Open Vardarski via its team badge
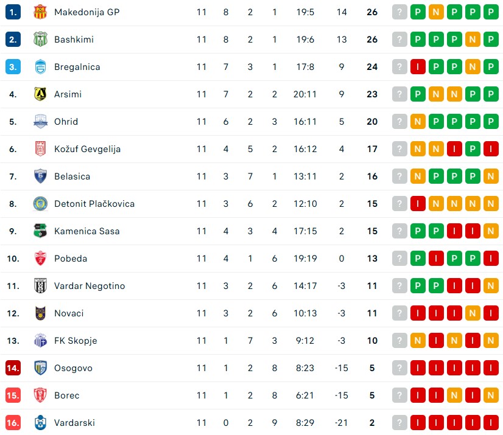The height and width of the screenshot is (435, 503). [x=40, y=423]
